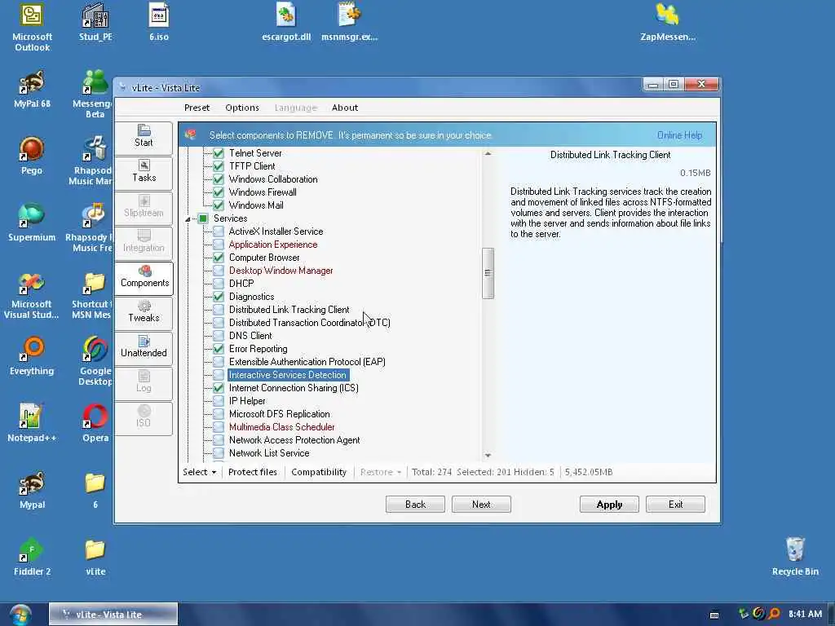Screen dimensions: 835x626
Task: Select ZapMessenger desktop icon
Action: click(x=668, y=22)
